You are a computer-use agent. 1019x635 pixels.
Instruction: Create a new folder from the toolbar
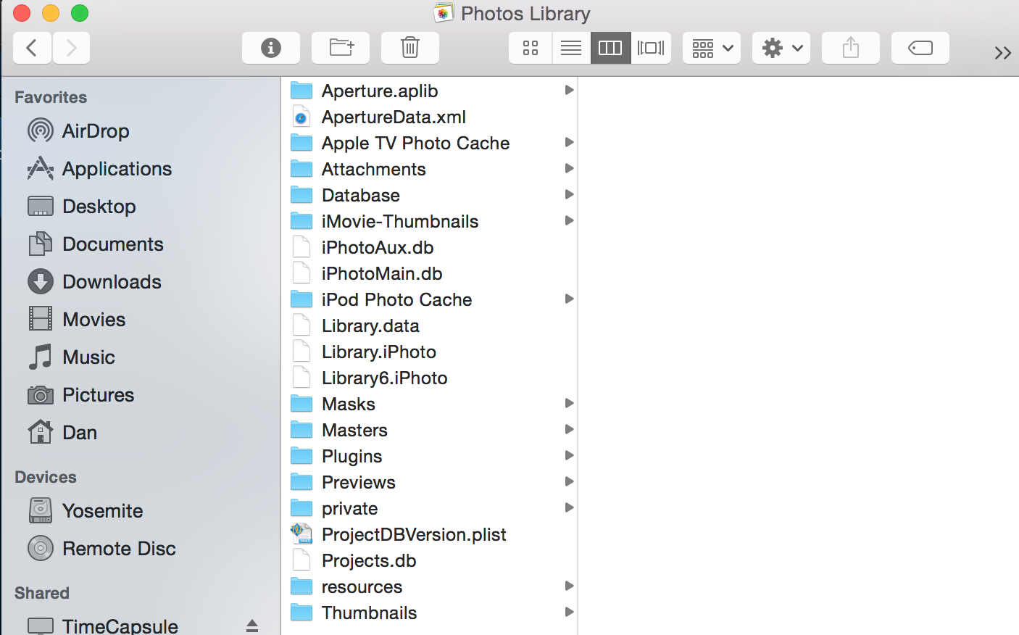341,48
